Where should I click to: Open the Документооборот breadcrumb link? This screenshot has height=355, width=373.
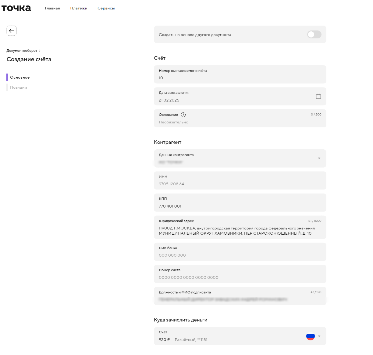(x=22, y=51)
